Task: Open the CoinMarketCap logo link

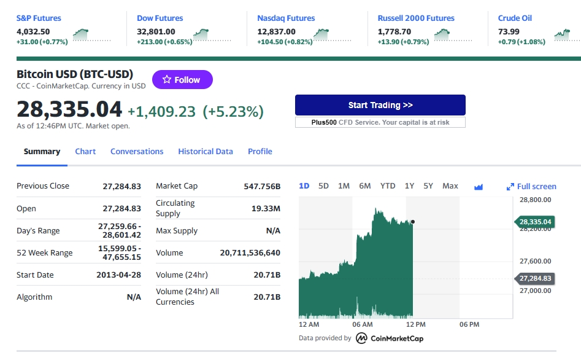Action: (390, 338)
